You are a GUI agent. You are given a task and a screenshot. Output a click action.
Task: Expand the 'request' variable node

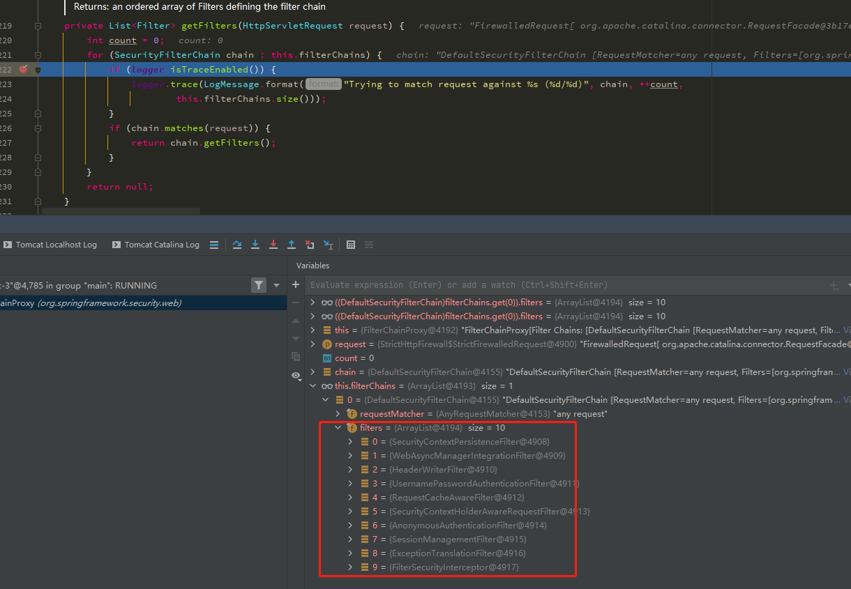pos(313,344)
